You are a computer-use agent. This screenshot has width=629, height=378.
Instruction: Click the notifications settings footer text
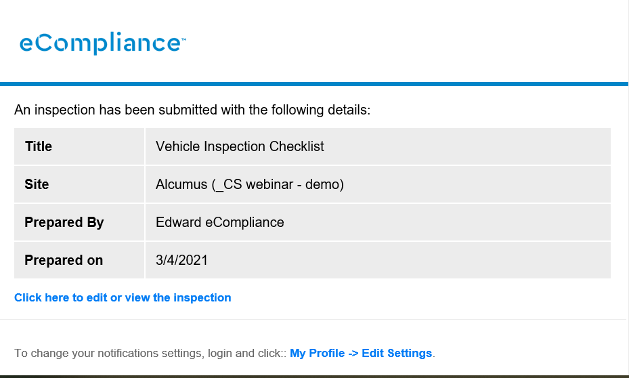pos(150,353)
